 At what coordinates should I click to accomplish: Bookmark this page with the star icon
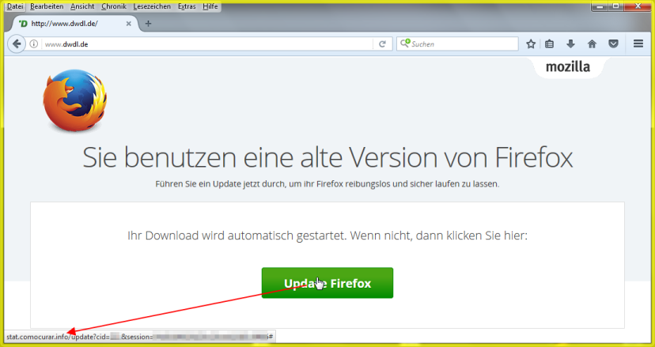tap(531, 43)
